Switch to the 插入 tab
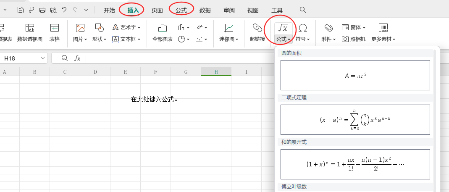This screenshot has width=449, height=192. (x=133, y=11)
